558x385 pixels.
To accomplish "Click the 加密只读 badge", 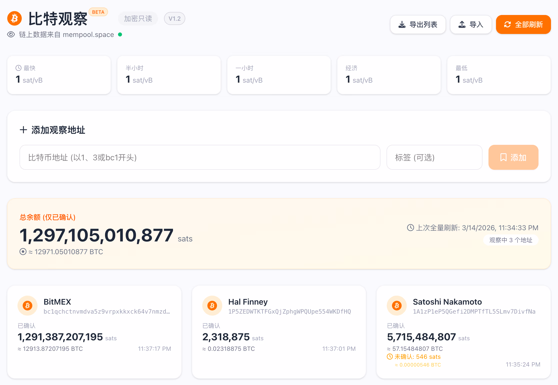I will [x=138, y=18].
